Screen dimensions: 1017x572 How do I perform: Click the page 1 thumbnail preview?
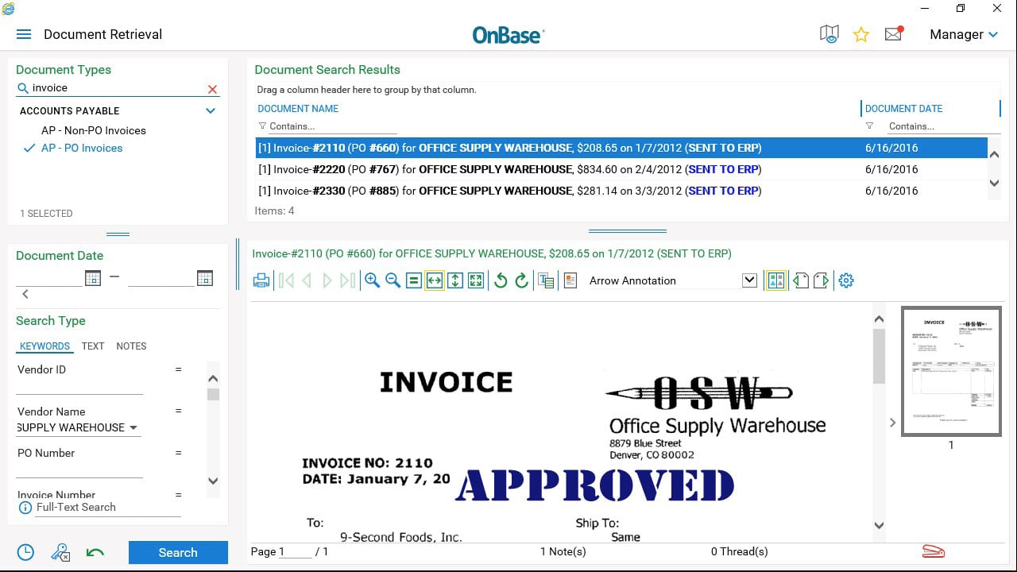click(951, 371)
